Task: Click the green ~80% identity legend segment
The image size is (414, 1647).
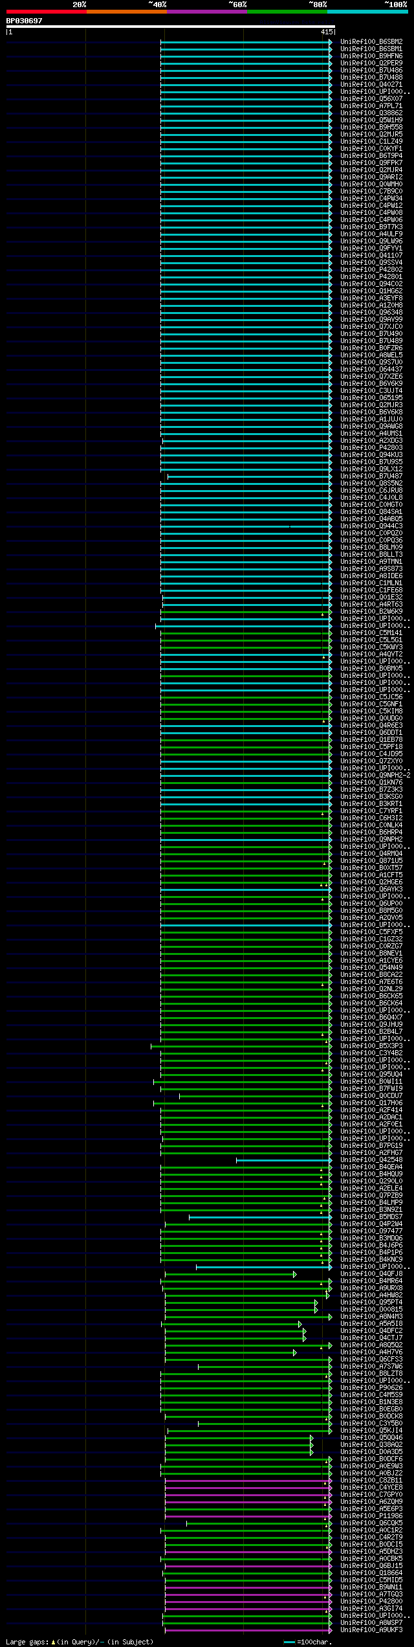Action: pos(287,12)
